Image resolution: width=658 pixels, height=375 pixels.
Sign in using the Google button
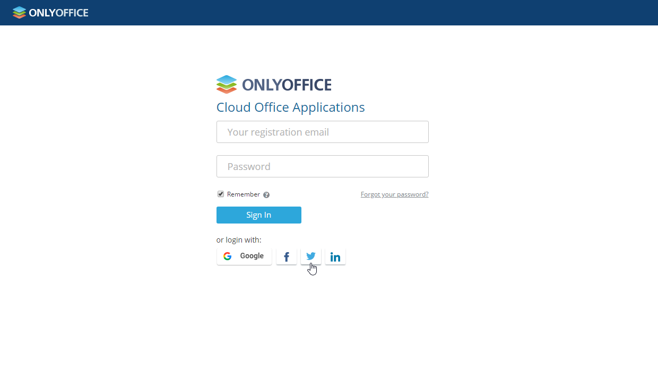[244, 256]
